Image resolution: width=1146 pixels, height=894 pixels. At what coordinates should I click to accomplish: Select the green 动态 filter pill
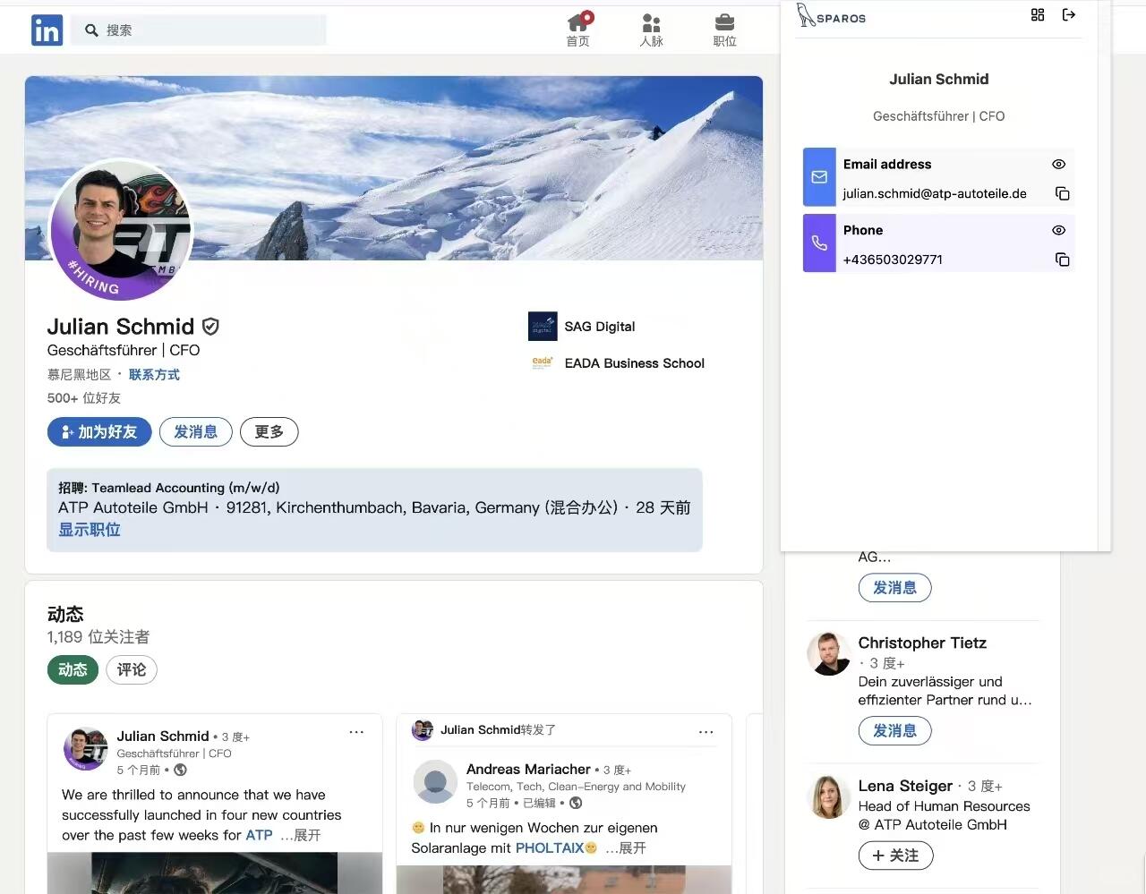(73, 669)
